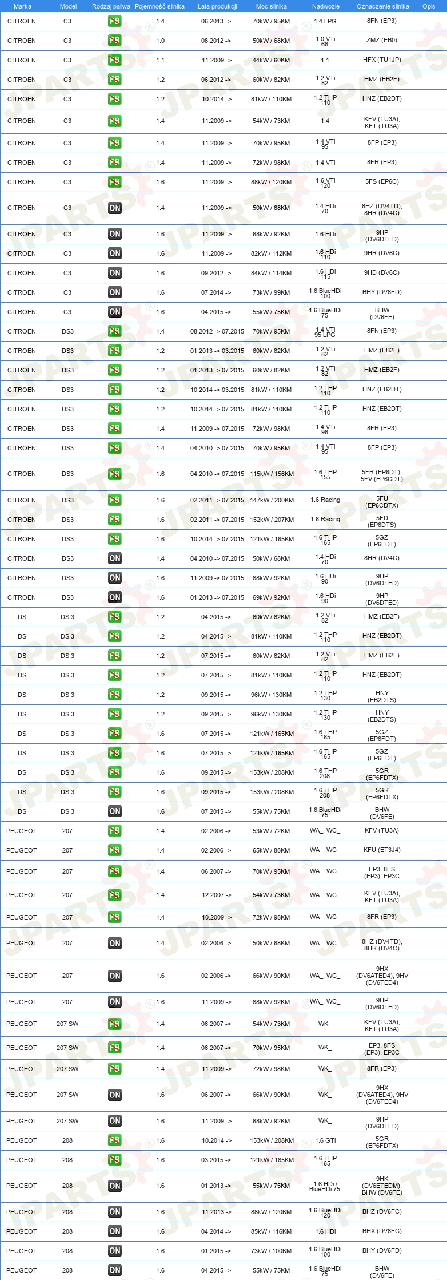447x1280 pixels.
Task: Click the Rodzaj paliwa column header
Action: pos(111,6)
